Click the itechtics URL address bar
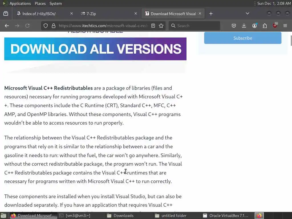 (103, 26)
